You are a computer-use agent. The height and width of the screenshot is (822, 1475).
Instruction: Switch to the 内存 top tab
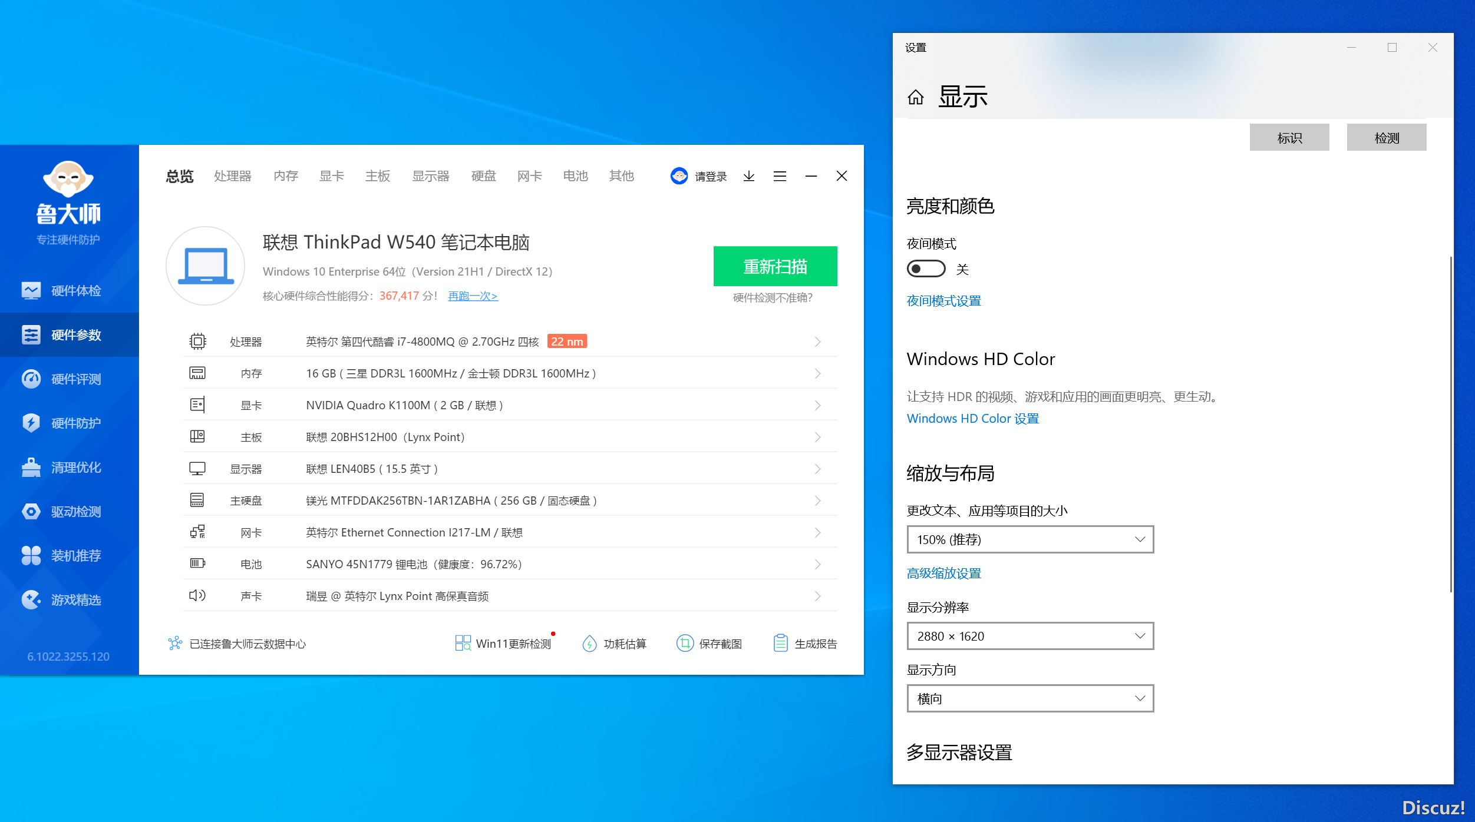(x=286, y=176)
